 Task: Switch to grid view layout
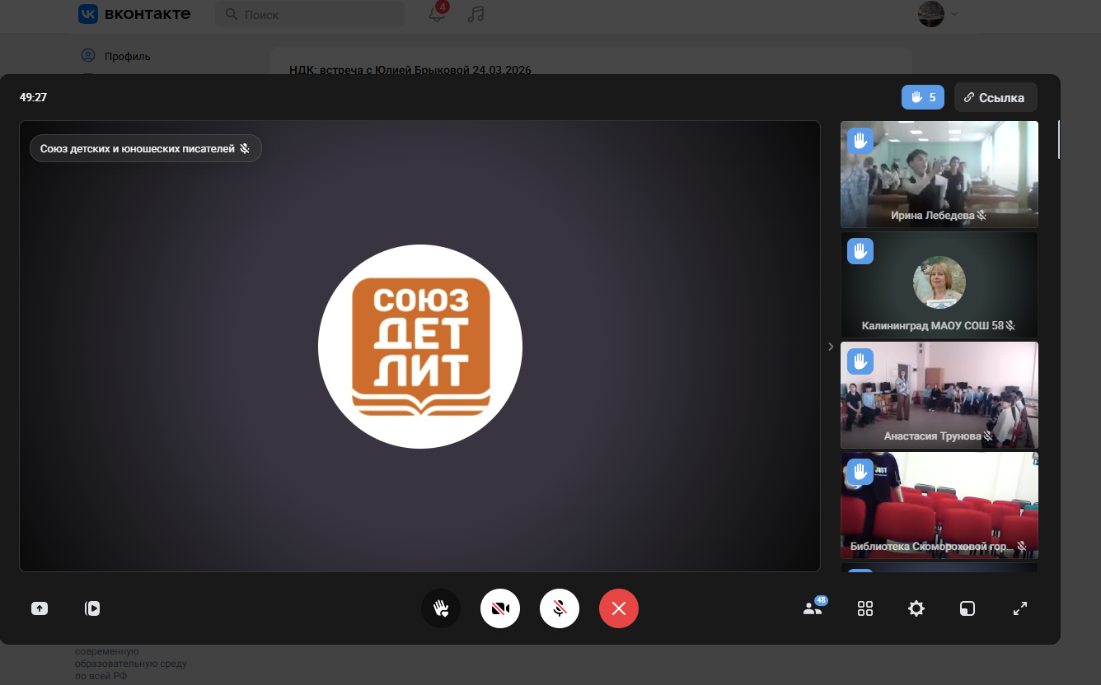click(865, 608)
